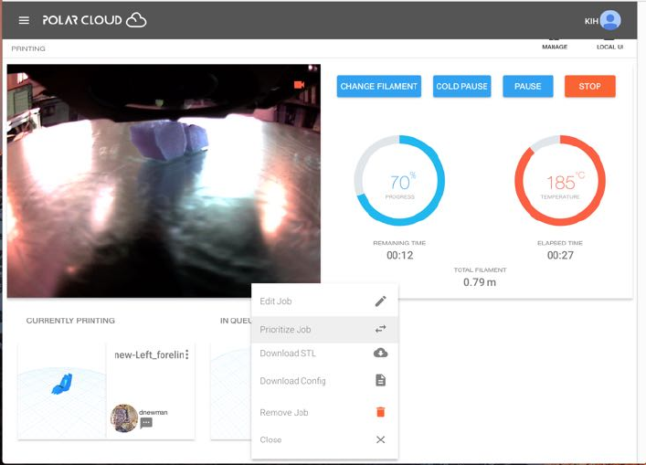Viewport: 646px width, 465px height.
Task: Click the remaining time value 00:12
Action: 399,256
